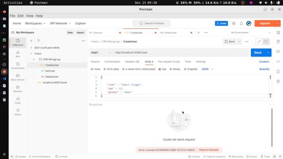Viewport: 283px width, 159px height.
Task: Expand the DEV-Confluent-XXXX collection
Action: [x=31, y=48]
